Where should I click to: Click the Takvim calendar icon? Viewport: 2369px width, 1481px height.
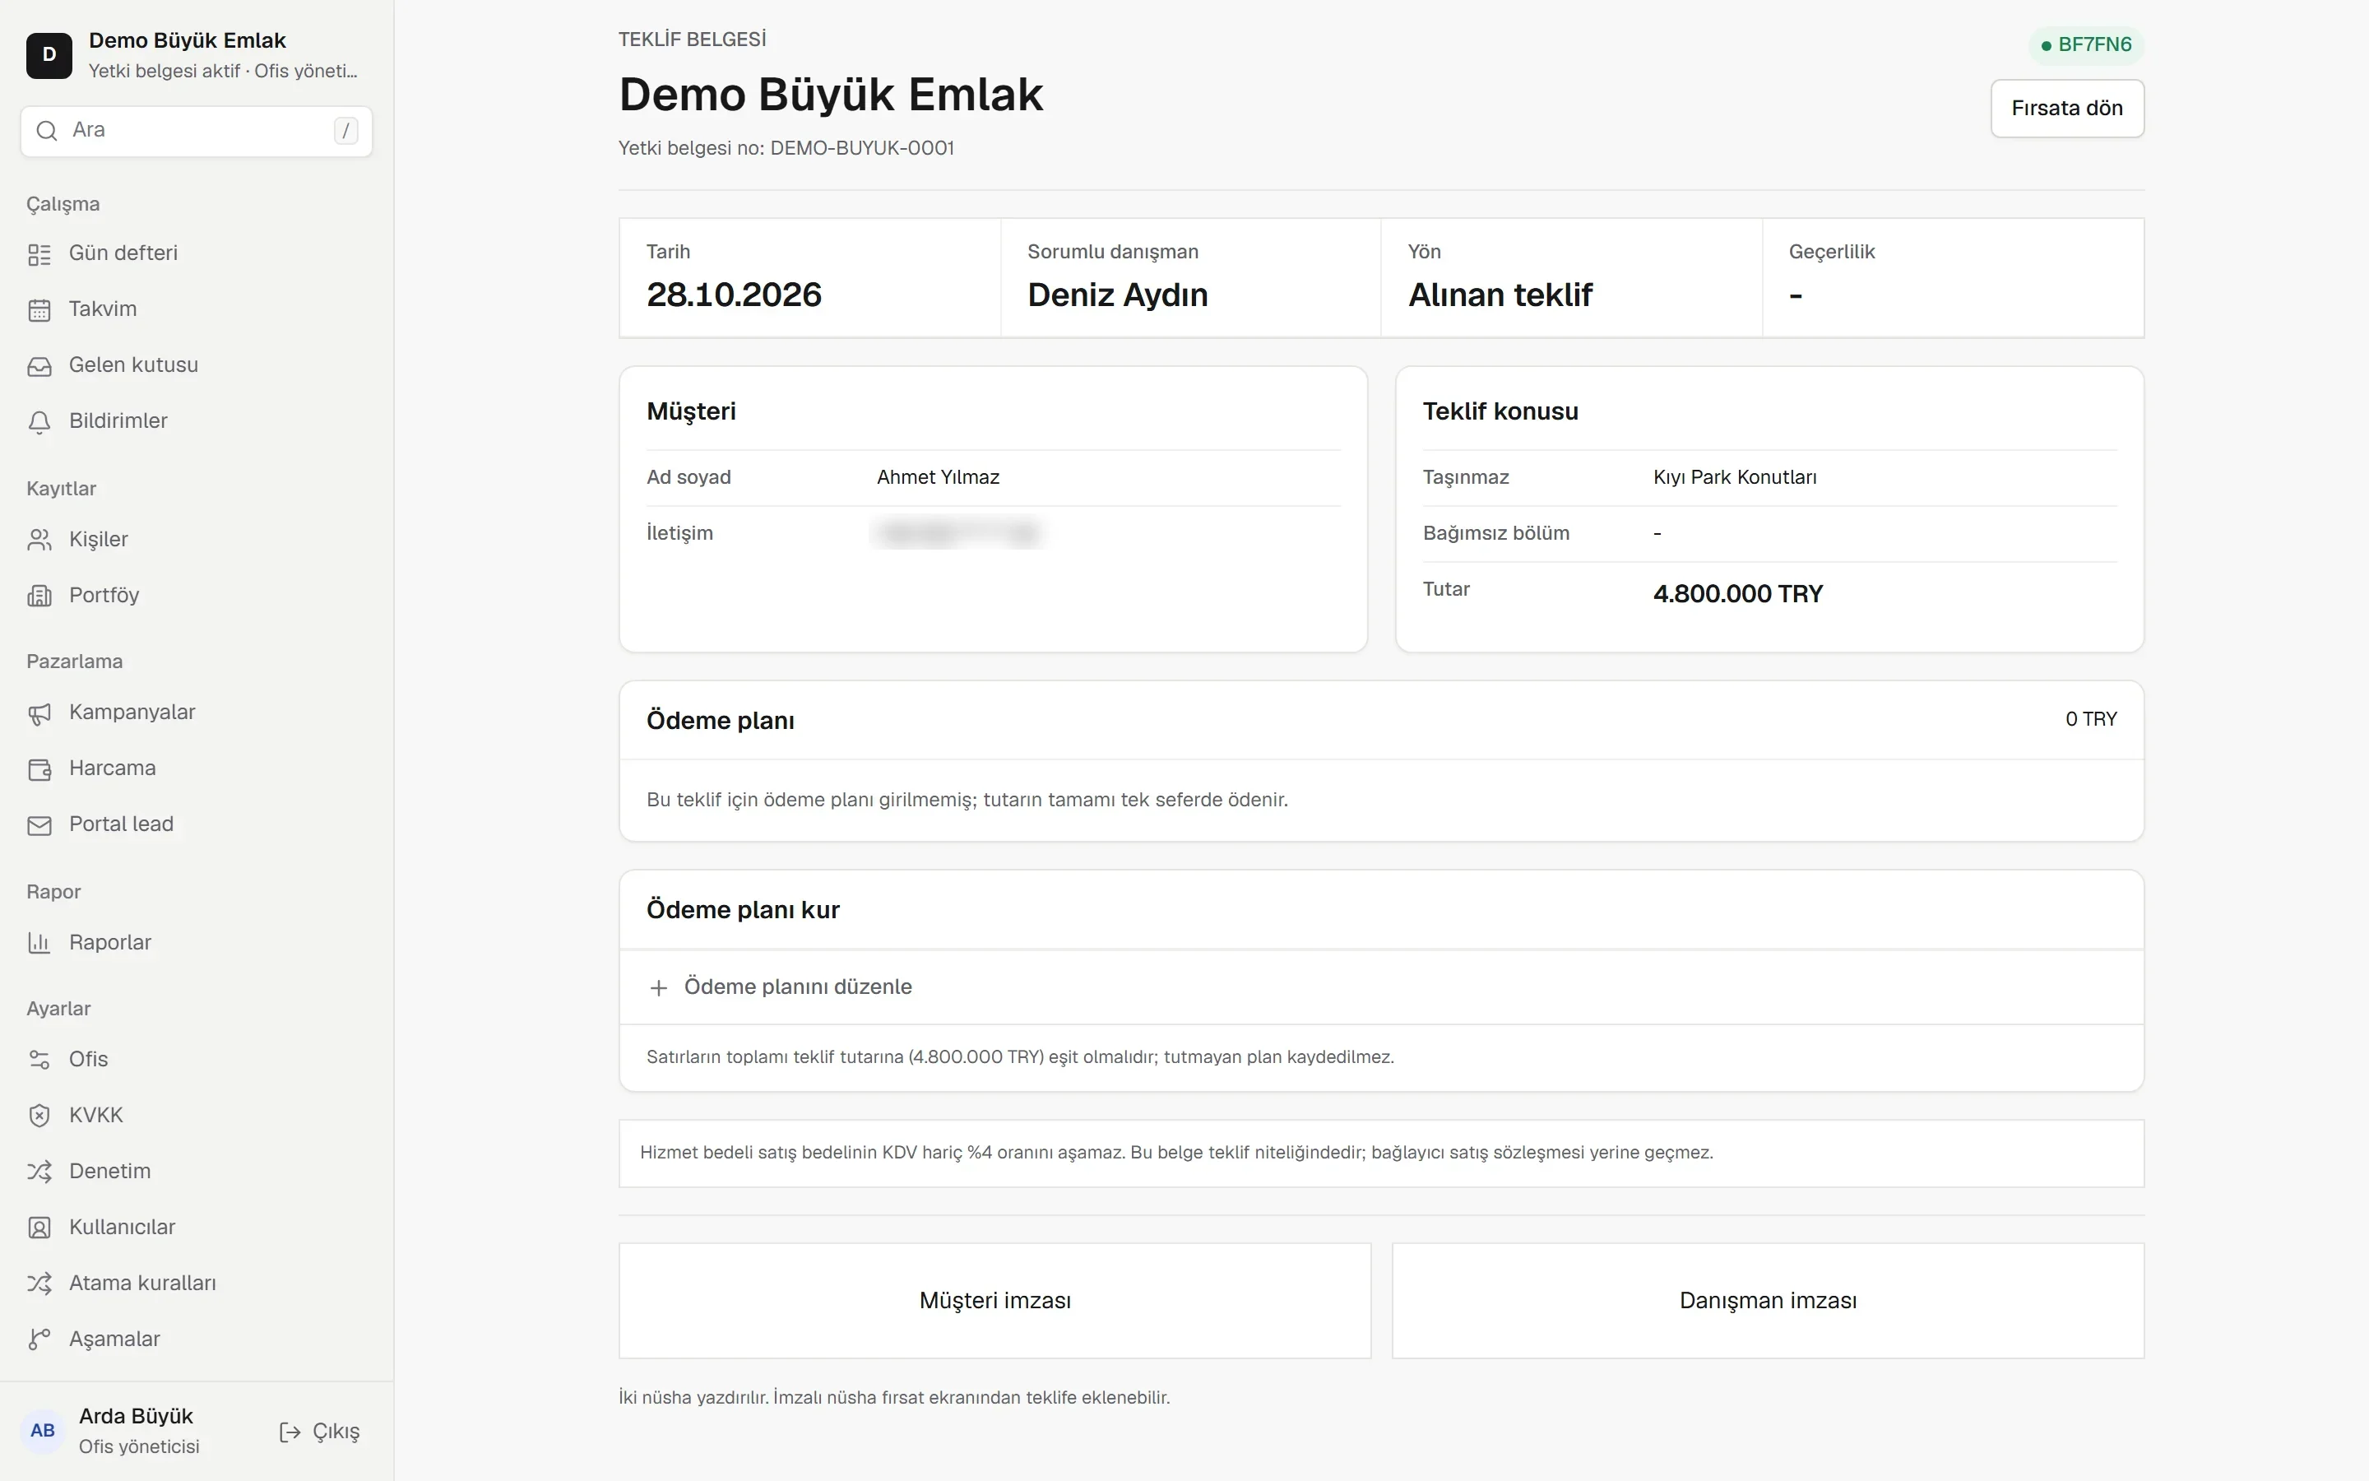click(39, 310)
